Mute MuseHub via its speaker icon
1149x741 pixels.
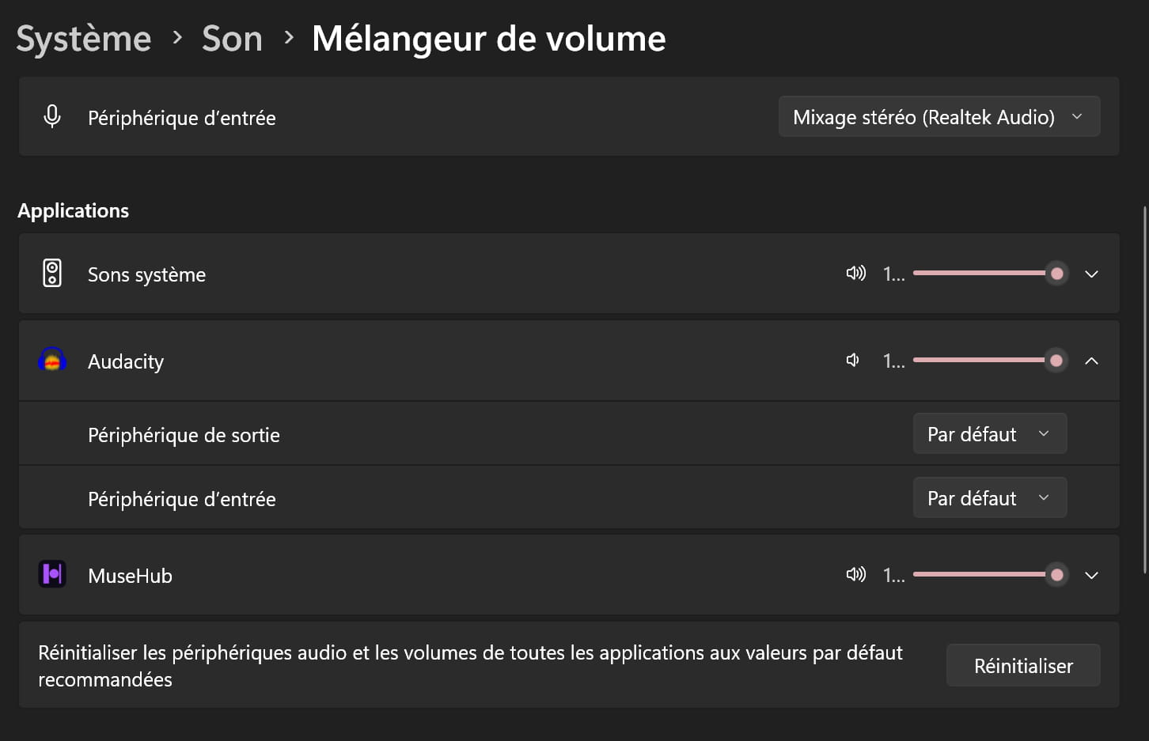coord(855,575)
